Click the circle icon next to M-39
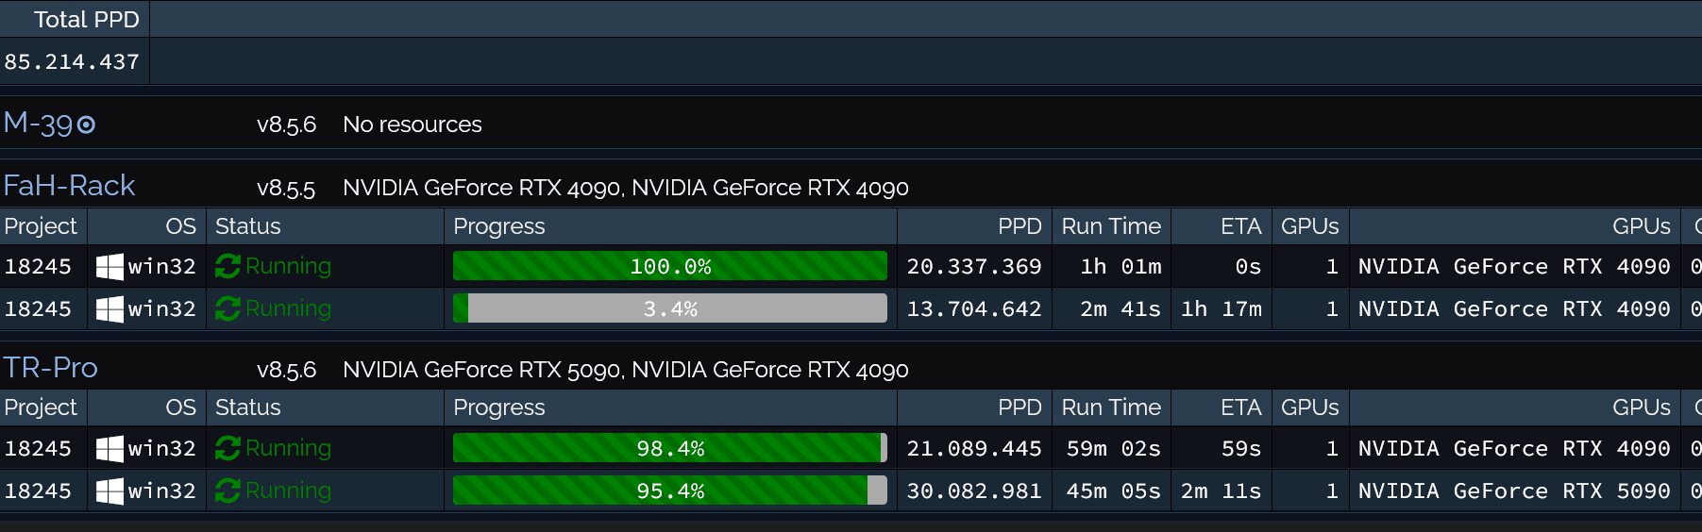Screen dimensions: 1702x532 click(x=86, y=125)
